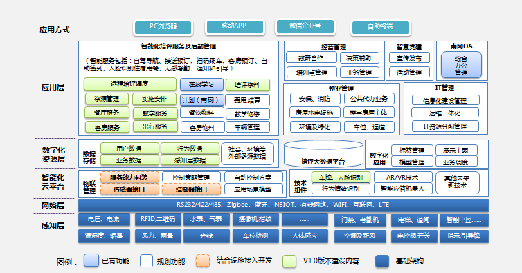Open the 远程培评调度 module

pos(130,84)
